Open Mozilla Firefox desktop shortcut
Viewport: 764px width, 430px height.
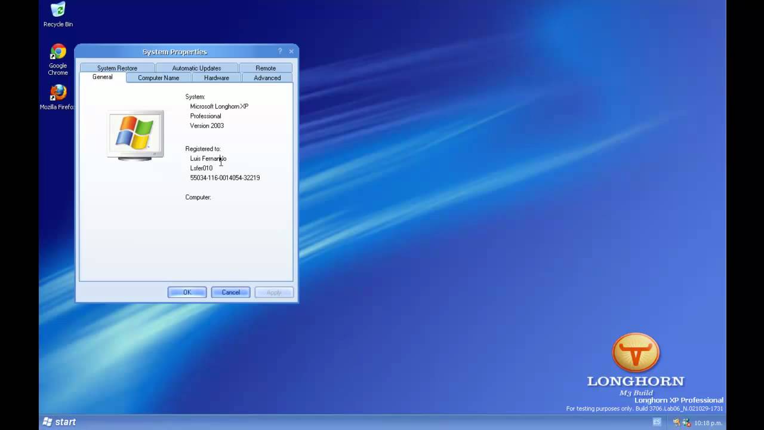pyautogui.click(x=57, y=97)
